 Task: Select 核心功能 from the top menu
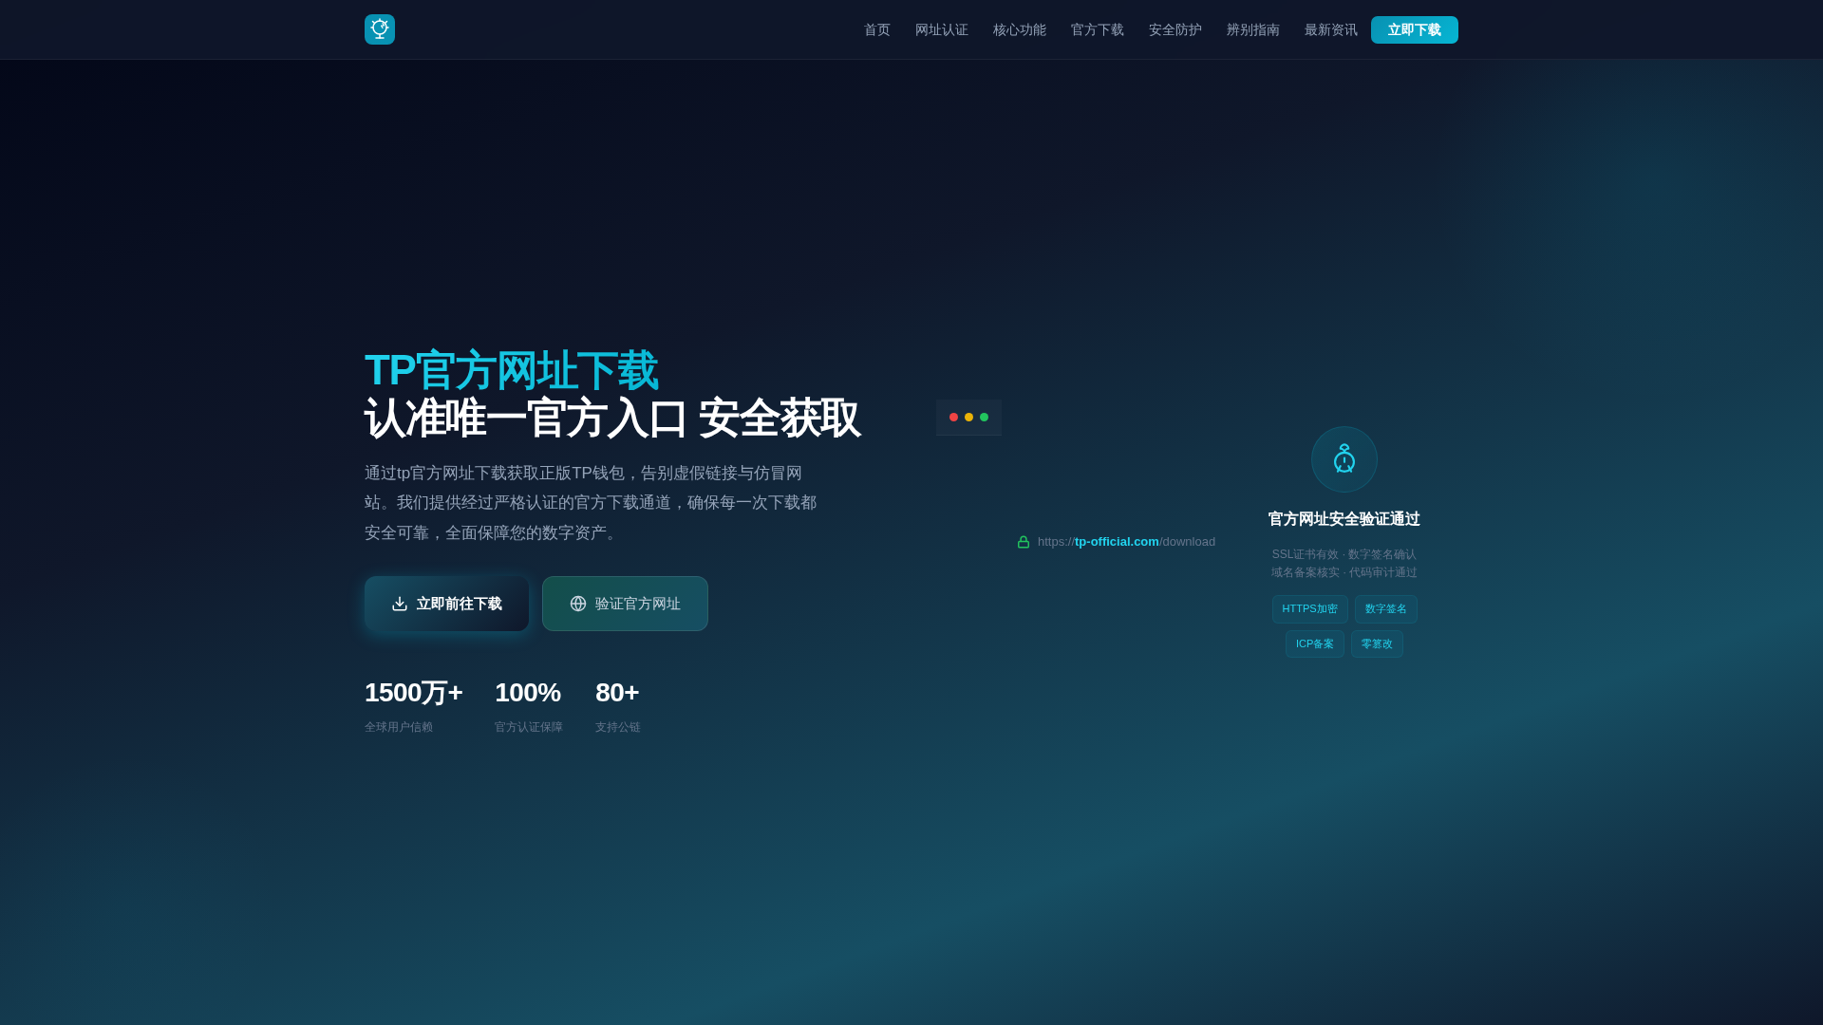coord(1020,29)
